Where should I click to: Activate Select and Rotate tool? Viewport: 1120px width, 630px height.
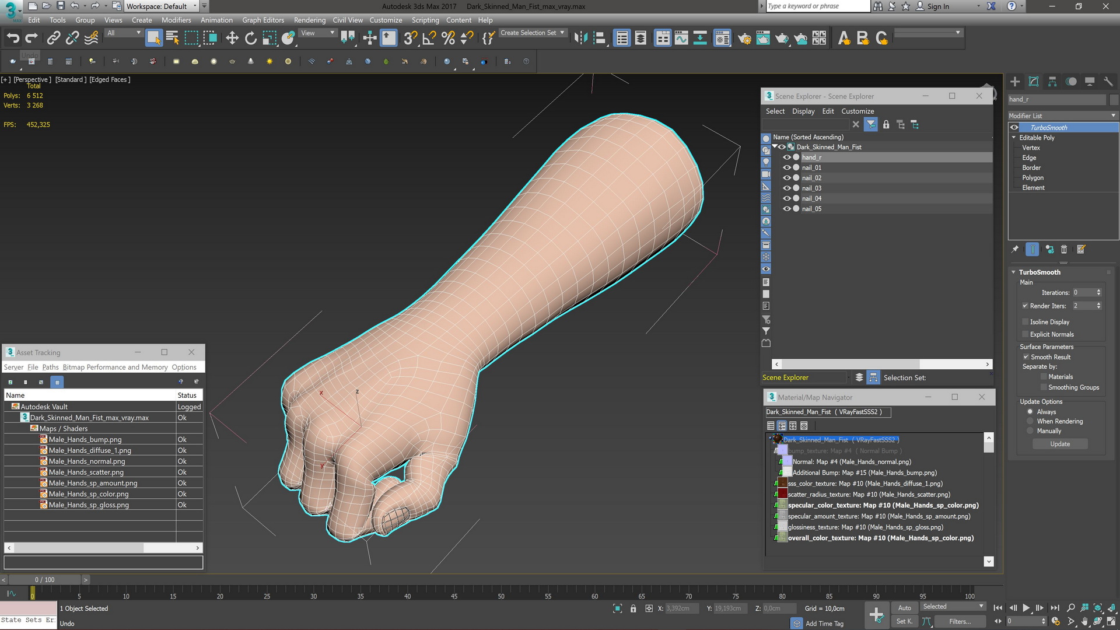[x=250, y=38]
